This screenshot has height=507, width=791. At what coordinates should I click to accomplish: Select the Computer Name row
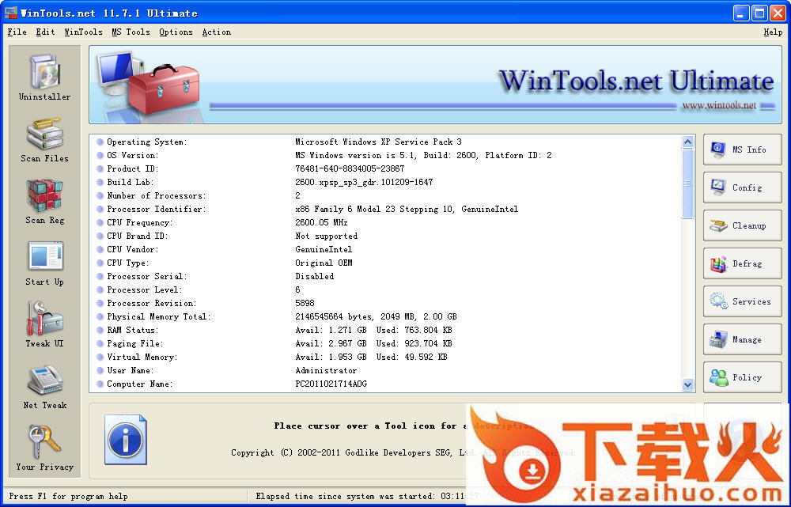(385, 384)
